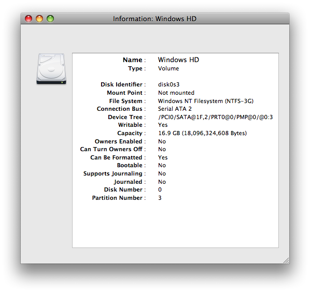Viewport: 310px width, 292px height.
Task: Click the 'Owners Enabled' label
Action: (118, 141)
